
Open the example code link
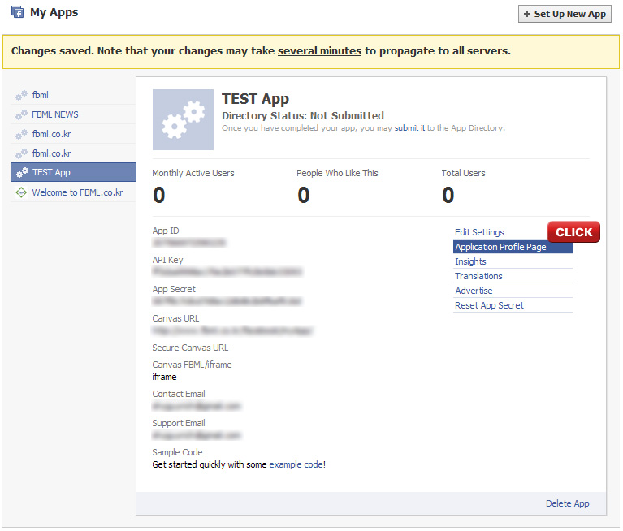296,464
